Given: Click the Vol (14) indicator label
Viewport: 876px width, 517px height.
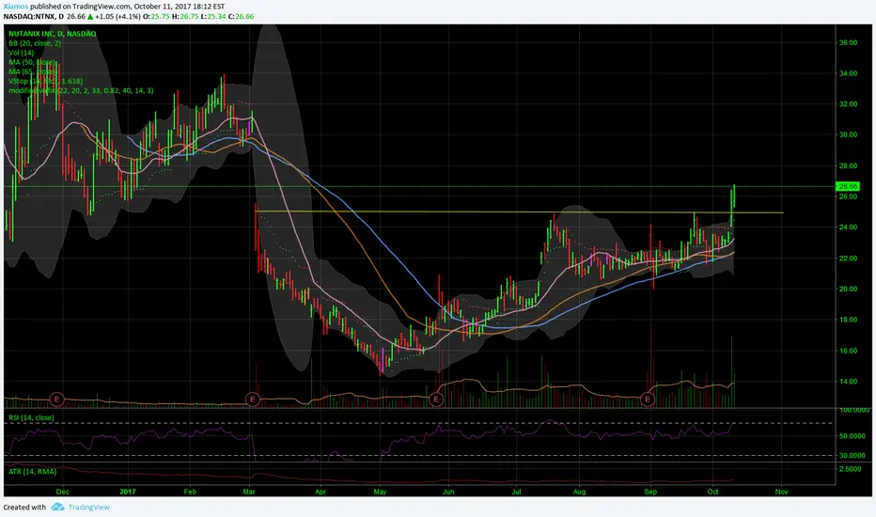Looking at the screenshot, I should [22, 53].
